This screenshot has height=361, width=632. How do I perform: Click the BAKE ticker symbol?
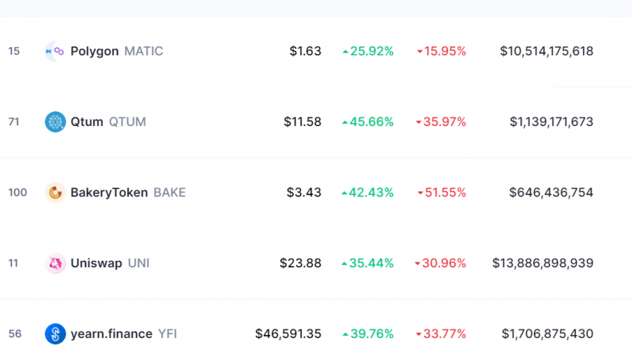click(170, 192)
